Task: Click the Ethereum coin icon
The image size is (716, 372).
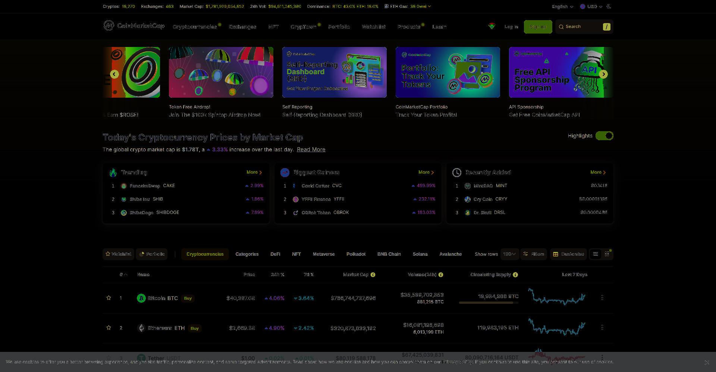Action: click(141, 328)
